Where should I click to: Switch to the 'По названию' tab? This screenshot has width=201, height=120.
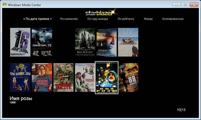69,19
